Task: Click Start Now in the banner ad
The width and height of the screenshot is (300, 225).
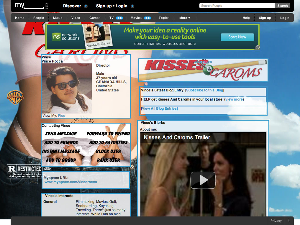Action: coord(237,37)
